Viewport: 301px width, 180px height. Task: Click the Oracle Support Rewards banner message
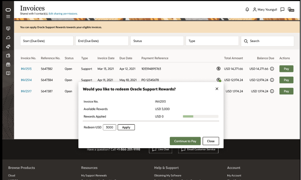(x=61, y=27)
